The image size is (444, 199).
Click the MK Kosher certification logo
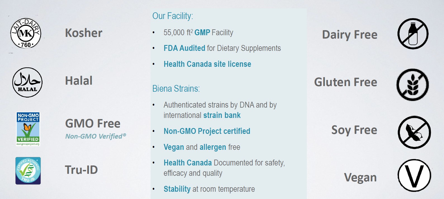coord(26,33)
